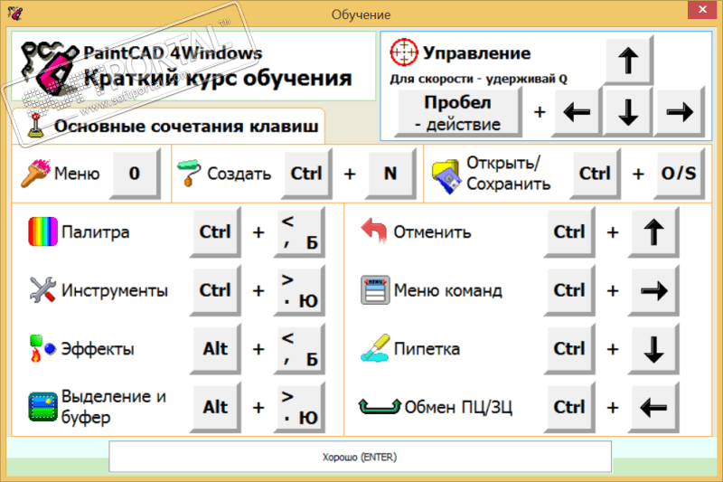The width and height of the screenshot is (723, 482).
Task: Click the Ctrl key in the Палитра row
Action: point(215,232)
